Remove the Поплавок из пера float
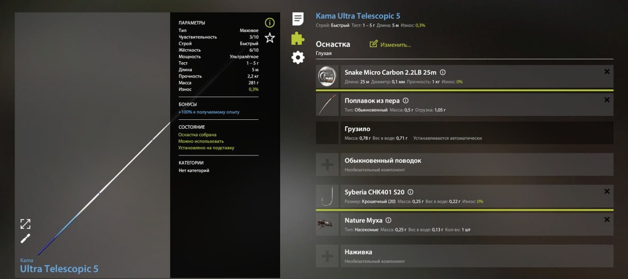The image size is (628, 279). click(607, 99)
